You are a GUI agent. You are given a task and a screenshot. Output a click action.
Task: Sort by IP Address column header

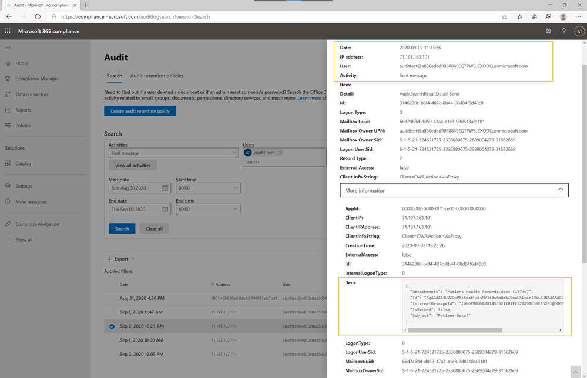coord(220,285)
